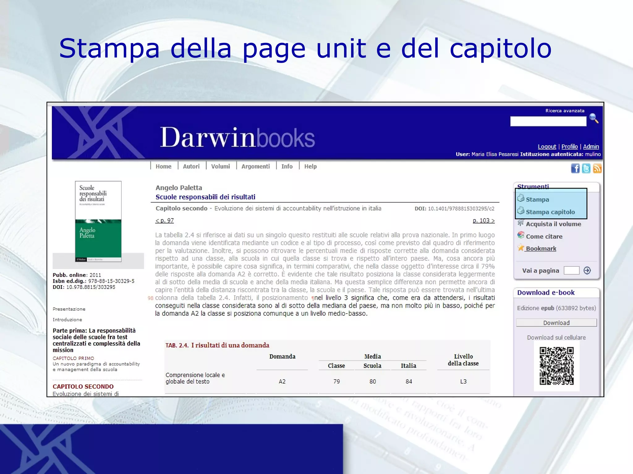Click the Acquista il volume cart icon

click(x=521, y=222)
